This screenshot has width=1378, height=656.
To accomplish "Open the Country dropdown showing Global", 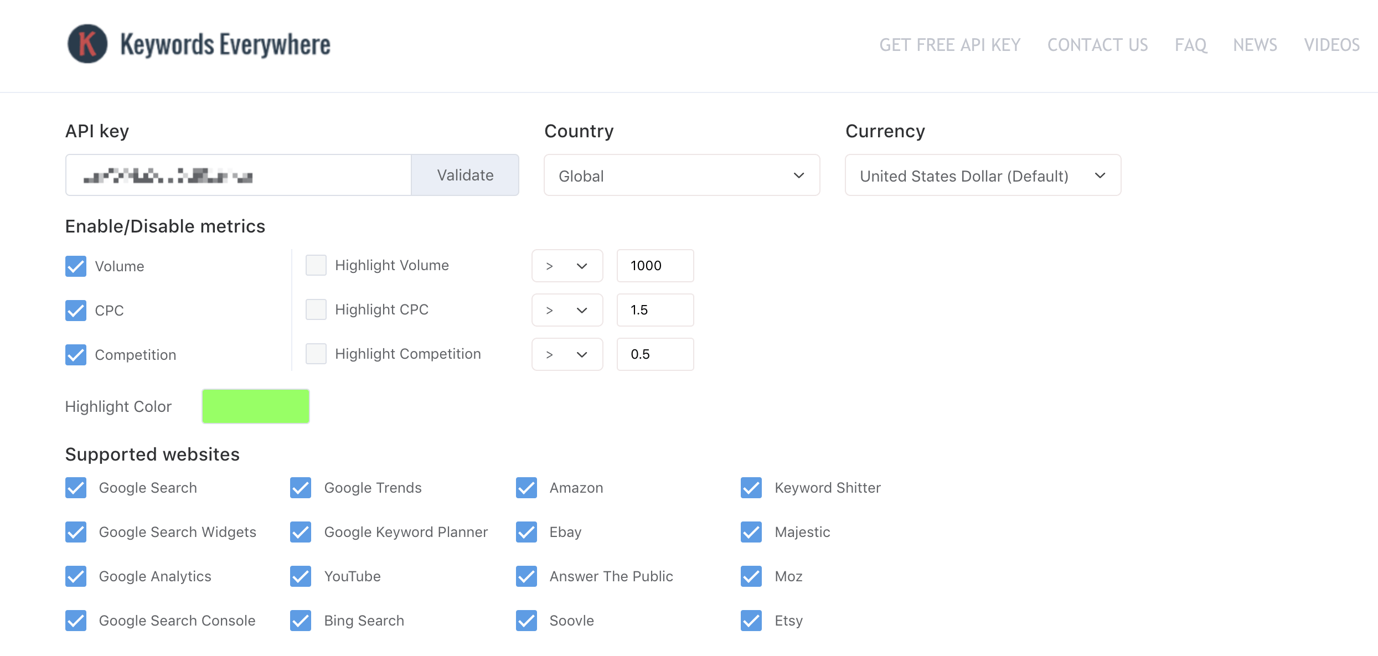I will pyautogui.click(x=682, y=175).
